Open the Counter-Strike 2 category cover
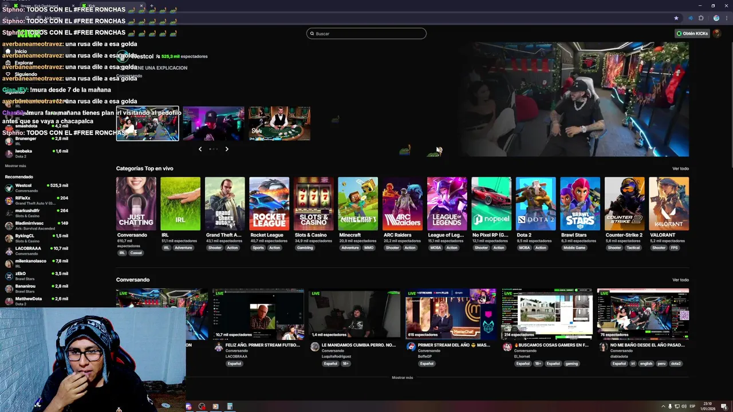 pos(624,204)
